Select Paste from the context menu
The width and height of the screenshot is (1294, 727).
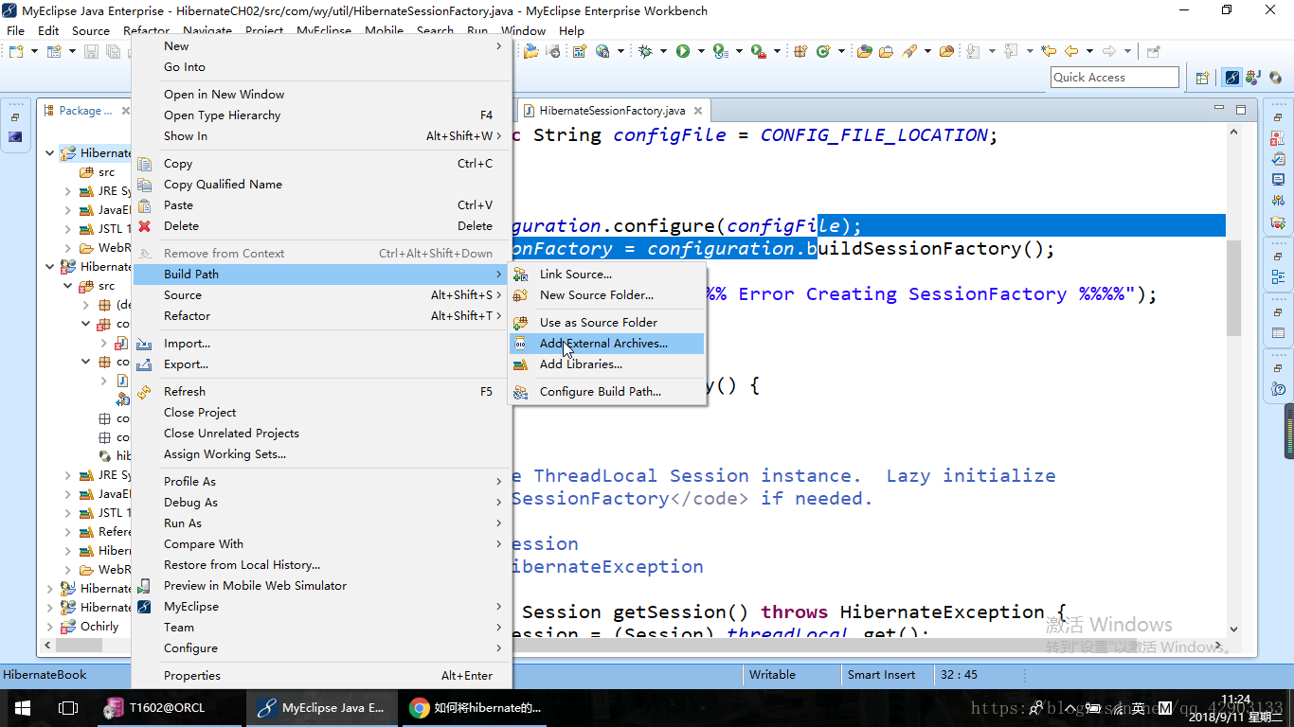pos(321,205)
